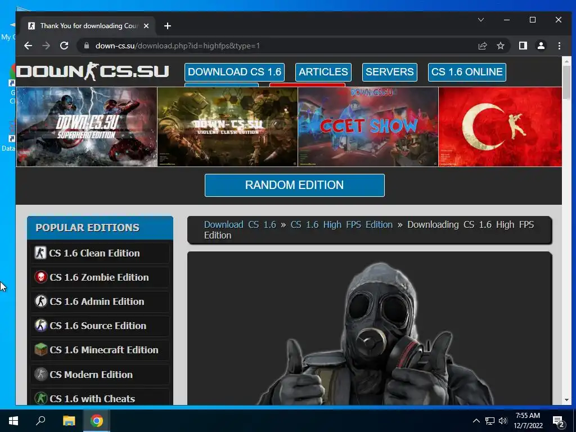Open the Violent Clash Edition banner
576x432 pixels.
[227, 127]
